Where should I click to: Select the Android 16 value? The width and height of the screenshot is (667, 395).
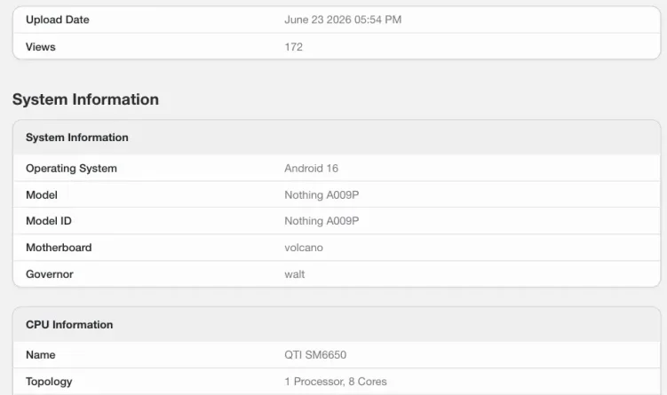tap(312, 169)
